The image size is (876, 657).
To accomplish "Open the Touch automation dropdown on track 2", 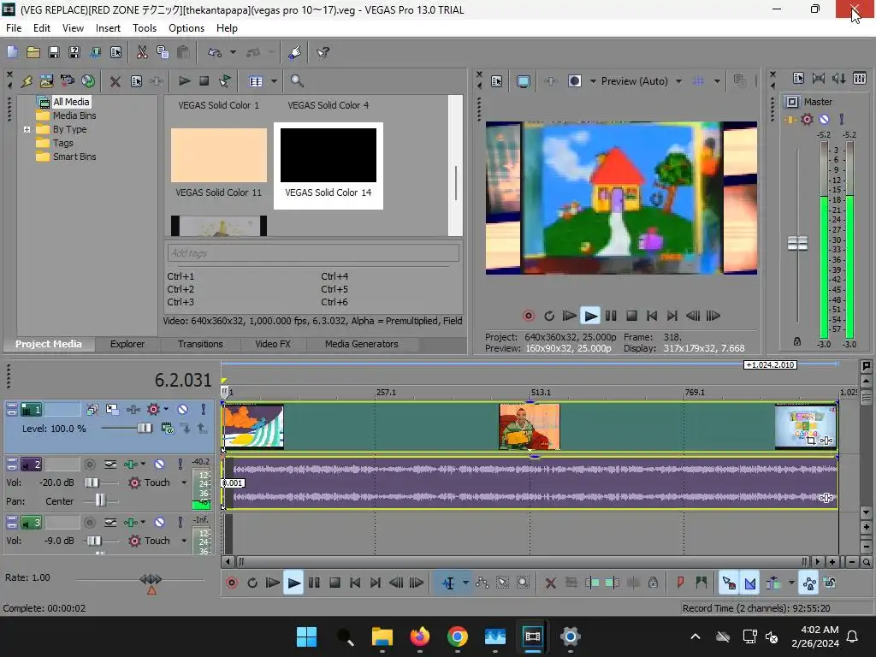I will click(x=184, y=482).
